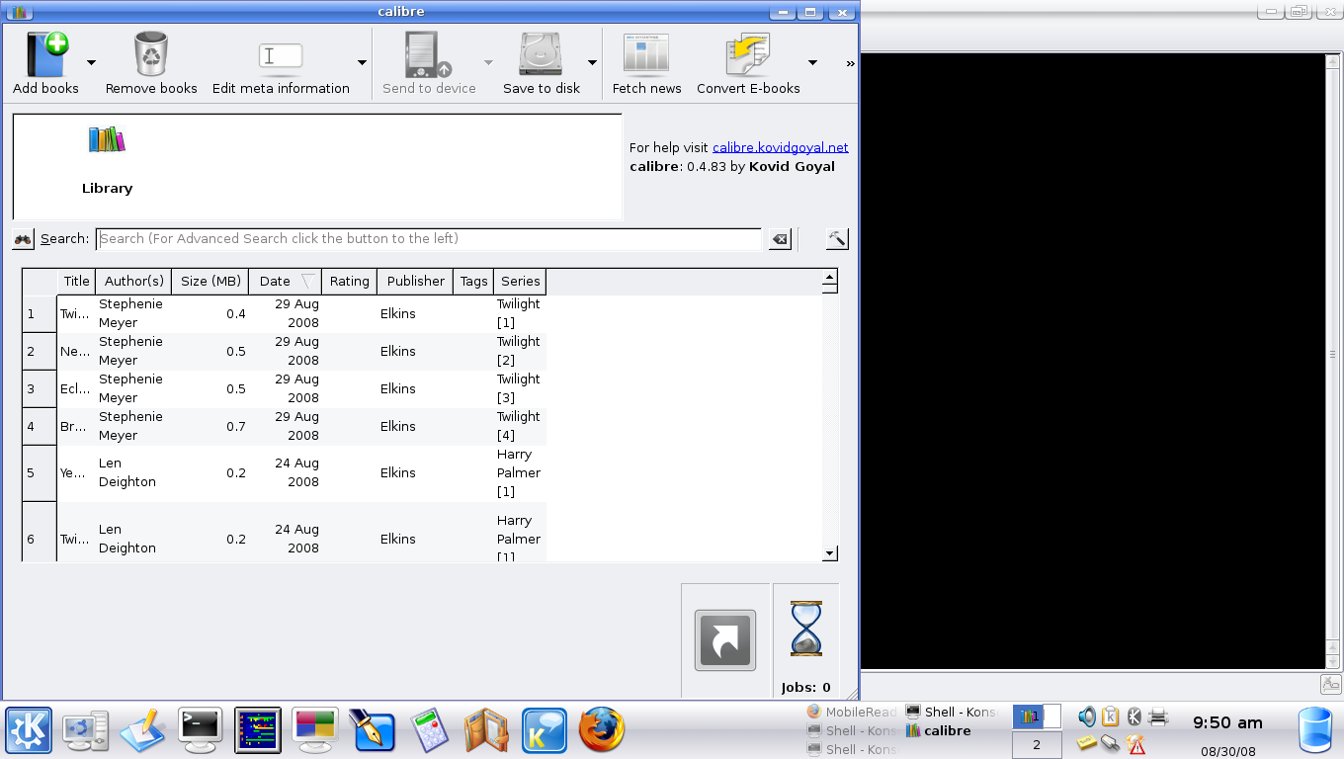Image resolution: width=1344 pixels, height=759 pixels.
Task: Expand the Edit meta information dropdown arrow
Action: point(362,62)
